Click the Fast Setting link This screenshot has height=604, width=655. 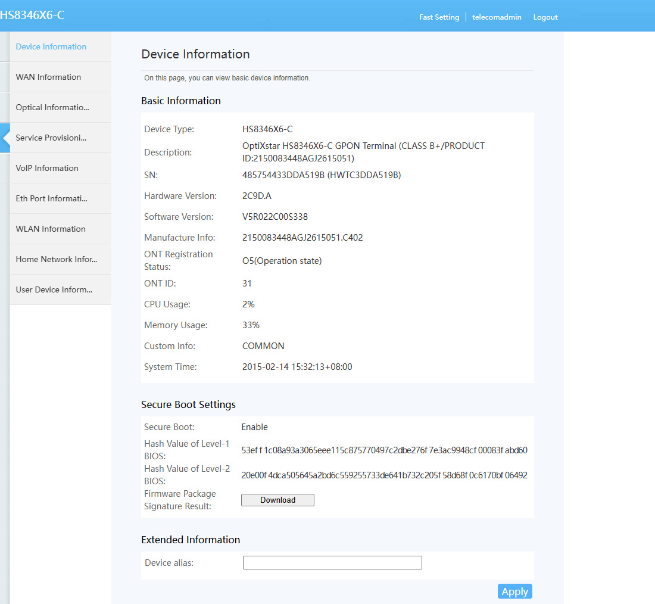(439, 17)
